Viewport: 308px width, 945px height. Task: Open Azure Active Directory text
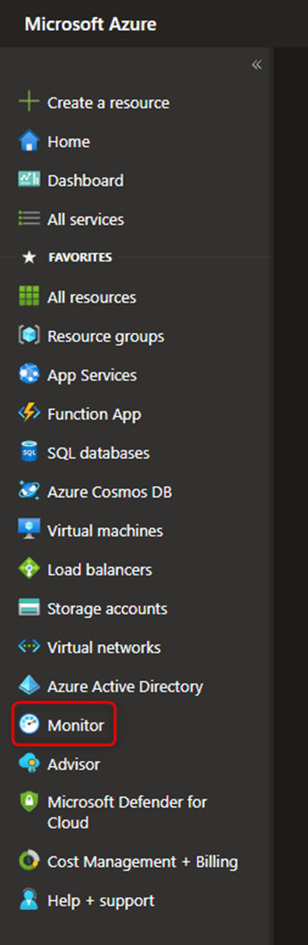125,687
